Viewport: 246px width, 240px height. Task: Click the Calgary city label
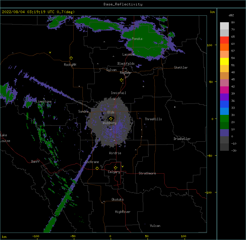coord(114,172)
